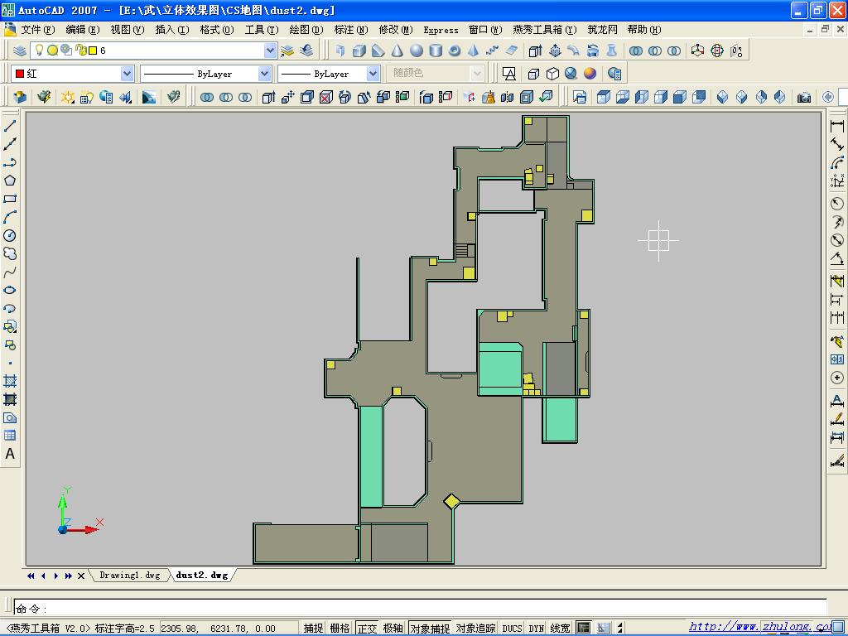Toggle 正交 ortho mode in status bar
The height and width of the screenshot is (636, 848).
[x=367, y=628]
